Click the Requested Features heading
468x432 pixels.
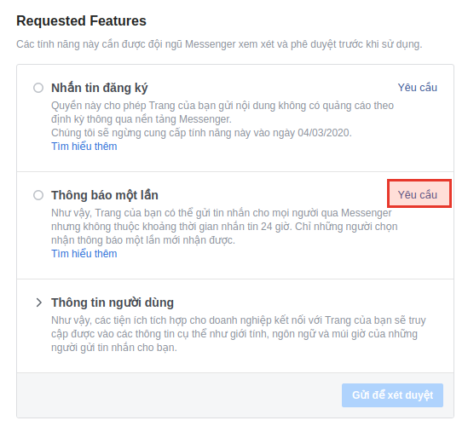pos(81,21)
